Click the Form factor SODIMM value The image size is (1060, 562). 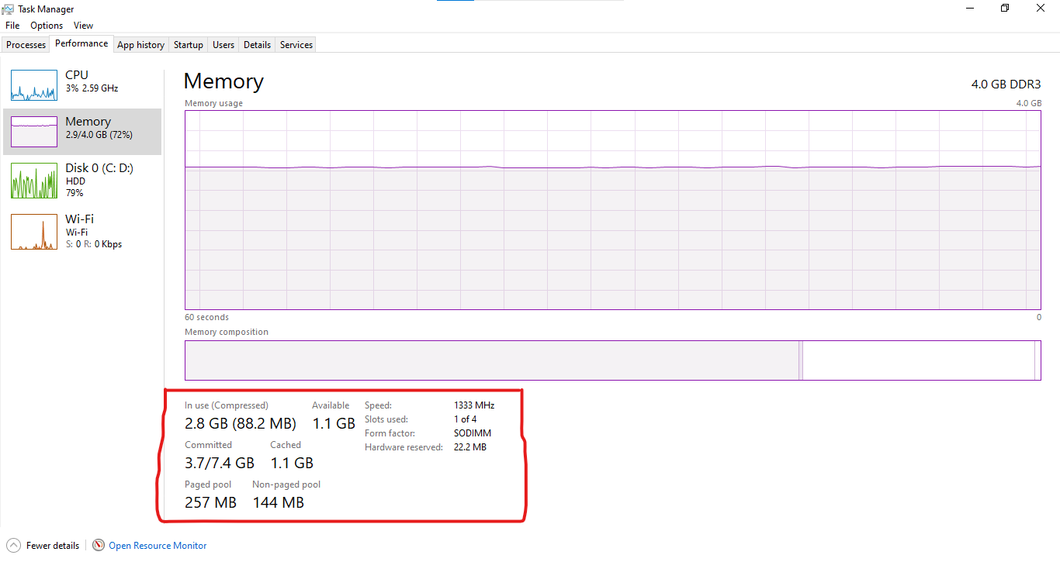click(x=473, y=433)
